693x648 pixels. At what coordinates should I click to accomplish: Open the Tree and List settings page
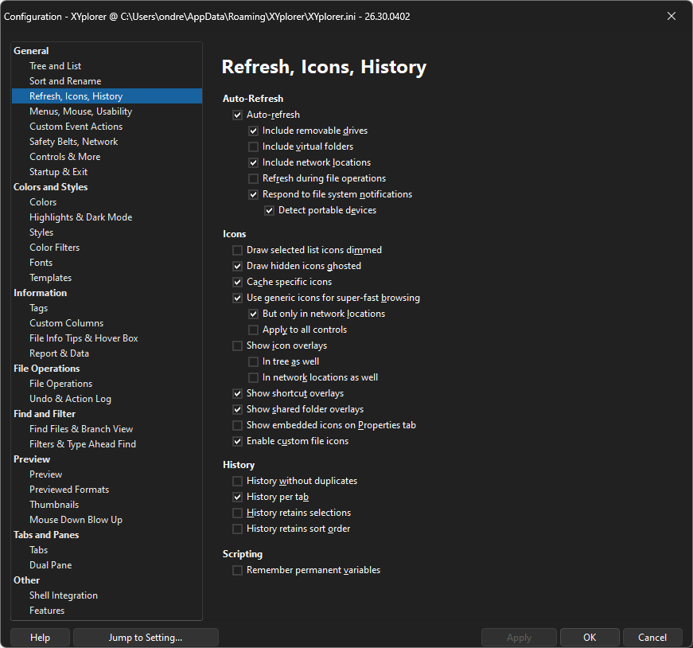click(x=55, y=66)
